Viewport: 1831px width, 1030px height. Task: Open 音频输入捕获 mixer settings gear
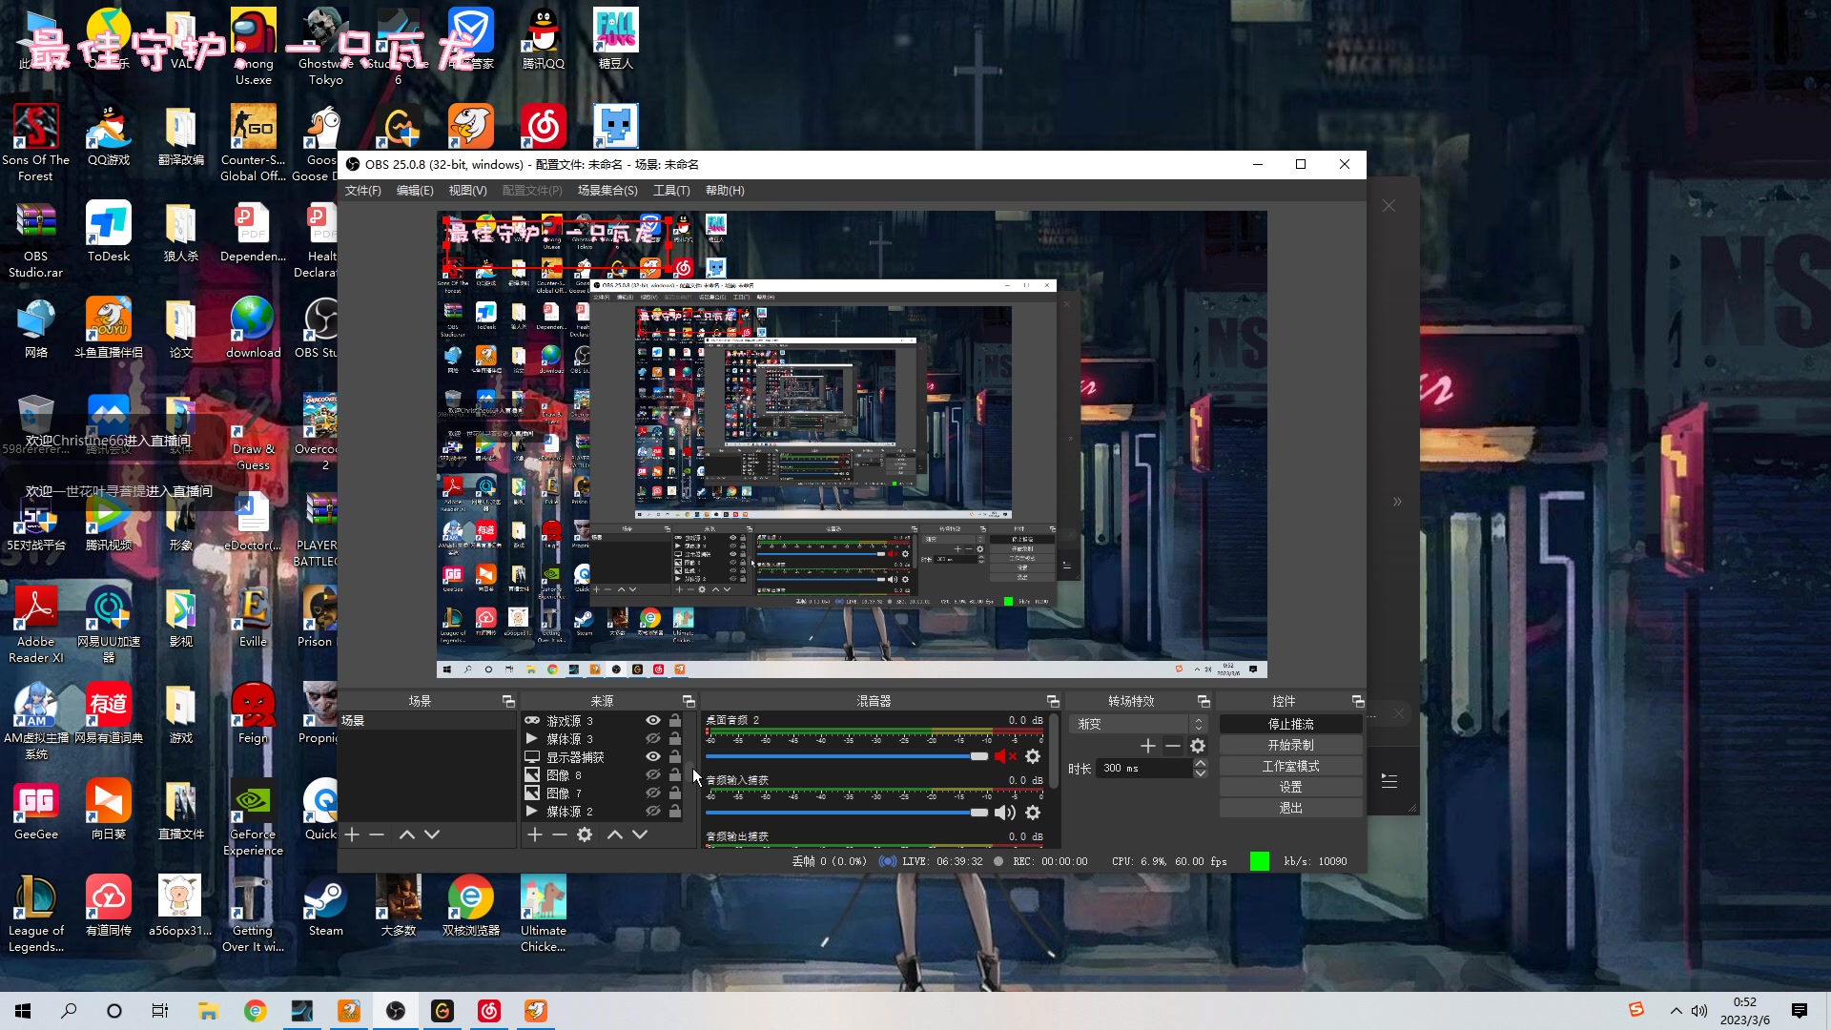[1033, 813]
